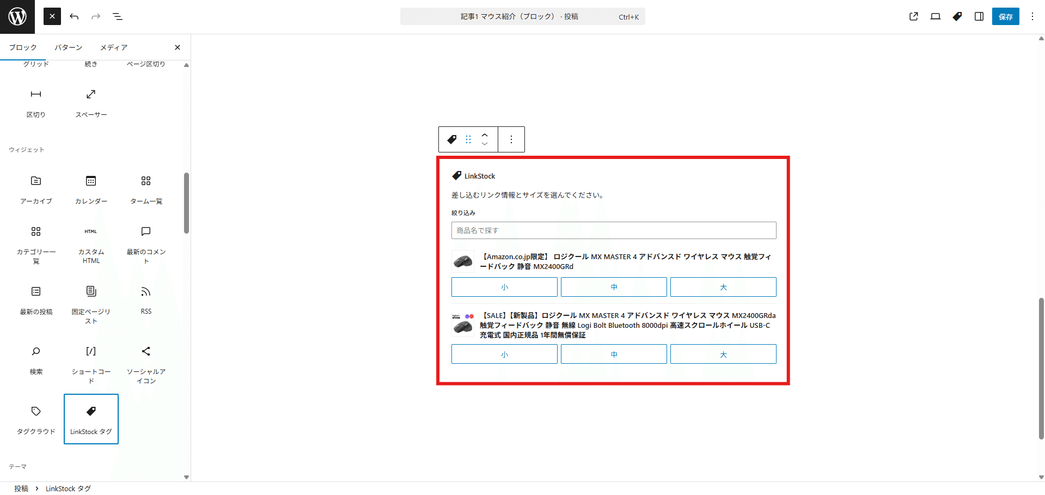Move the block up
Screen dimensions: 1045x495
click(485, 135)
